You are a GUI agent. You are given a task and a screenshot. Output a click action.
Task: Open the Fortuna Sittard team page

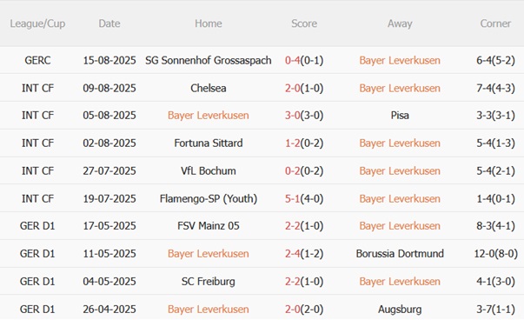click(209, 143)
